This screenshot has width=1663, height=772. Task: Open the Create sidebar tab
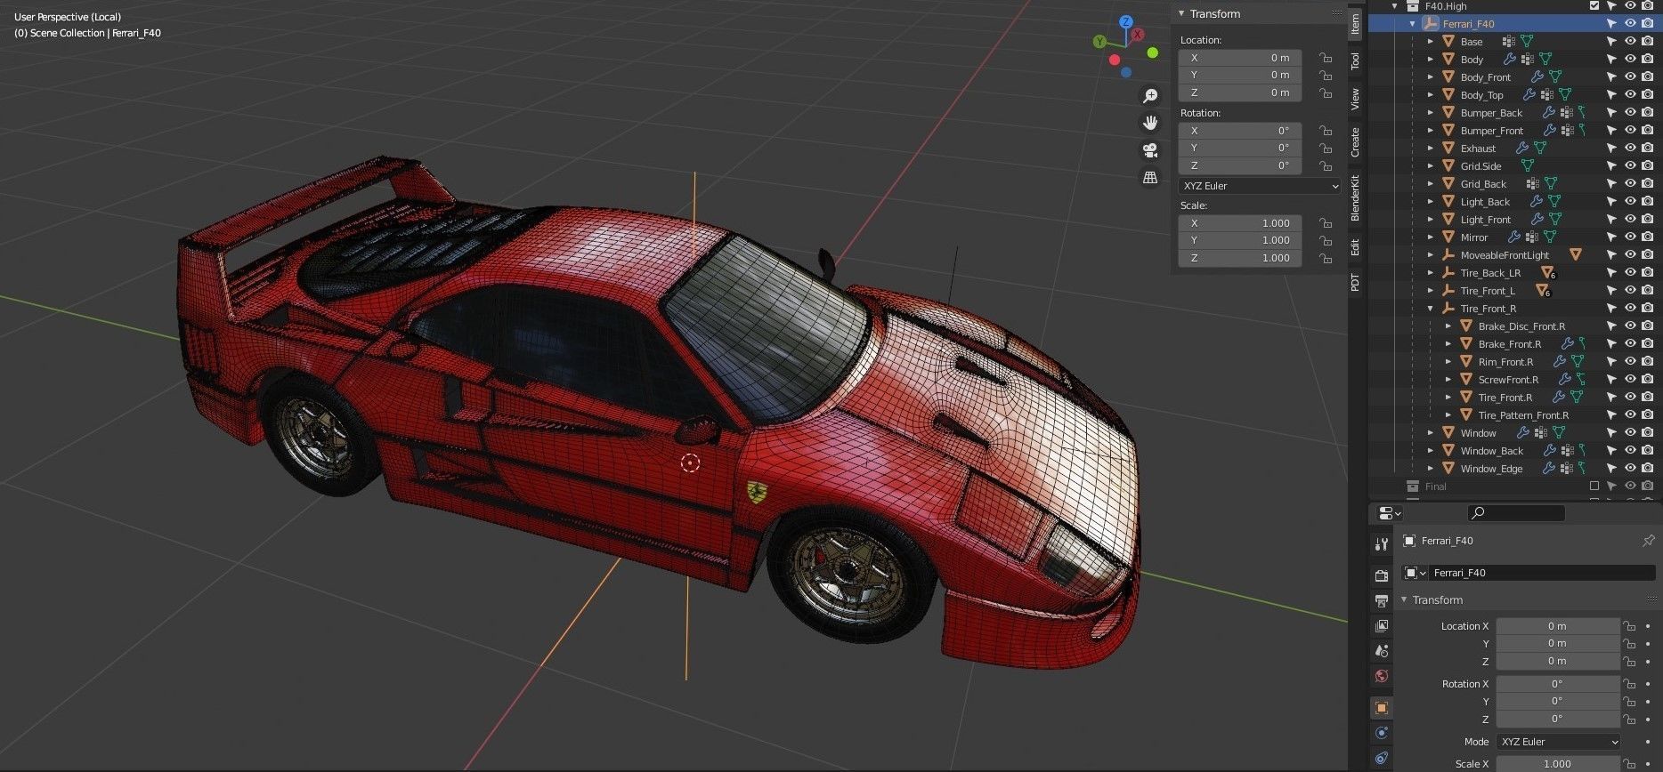click(x=1355, y=141)
